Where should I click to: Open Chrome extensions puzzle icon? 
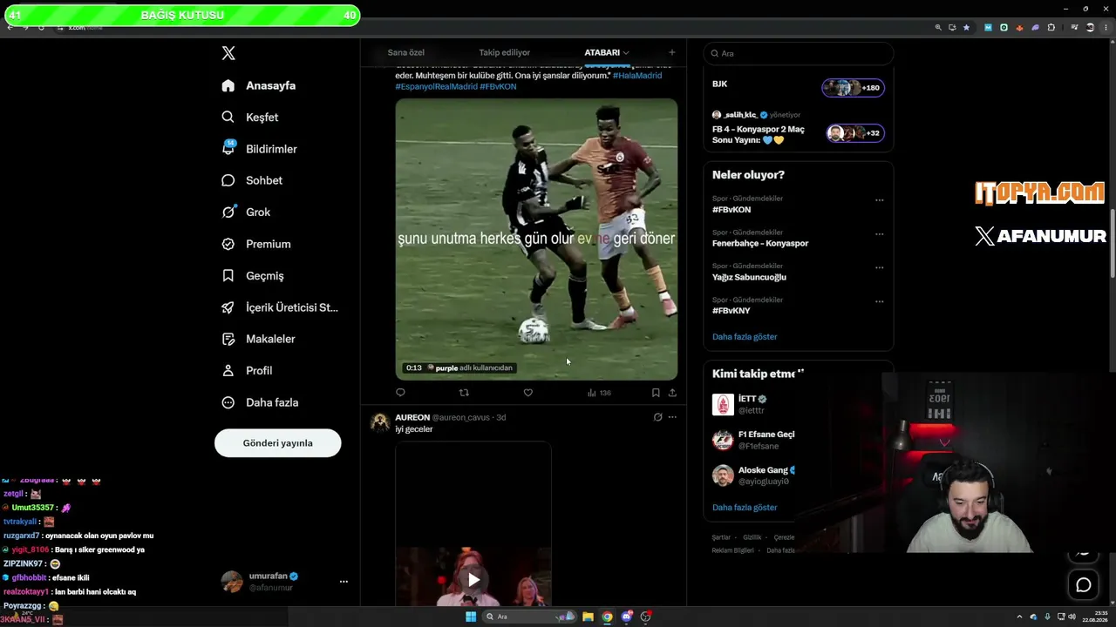pyautogui.click(x=1051, y=27)
